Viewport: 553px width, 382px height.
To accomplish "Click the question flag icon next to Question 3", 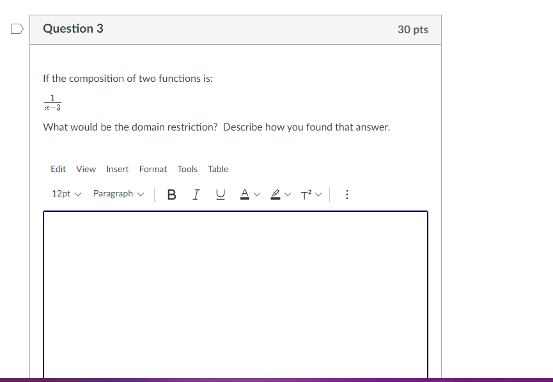I will (16, 28).
